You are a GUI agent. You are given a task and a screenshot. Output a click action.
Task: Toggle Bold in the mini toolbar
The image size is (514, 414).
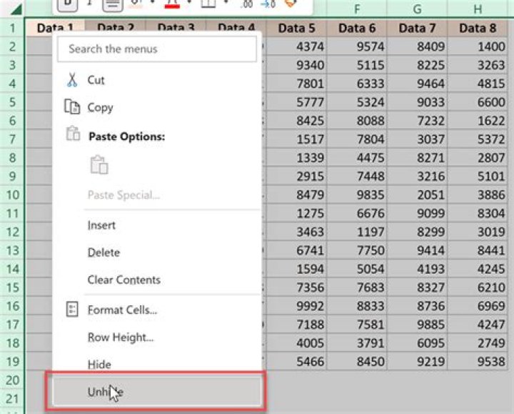coord(67,4)
